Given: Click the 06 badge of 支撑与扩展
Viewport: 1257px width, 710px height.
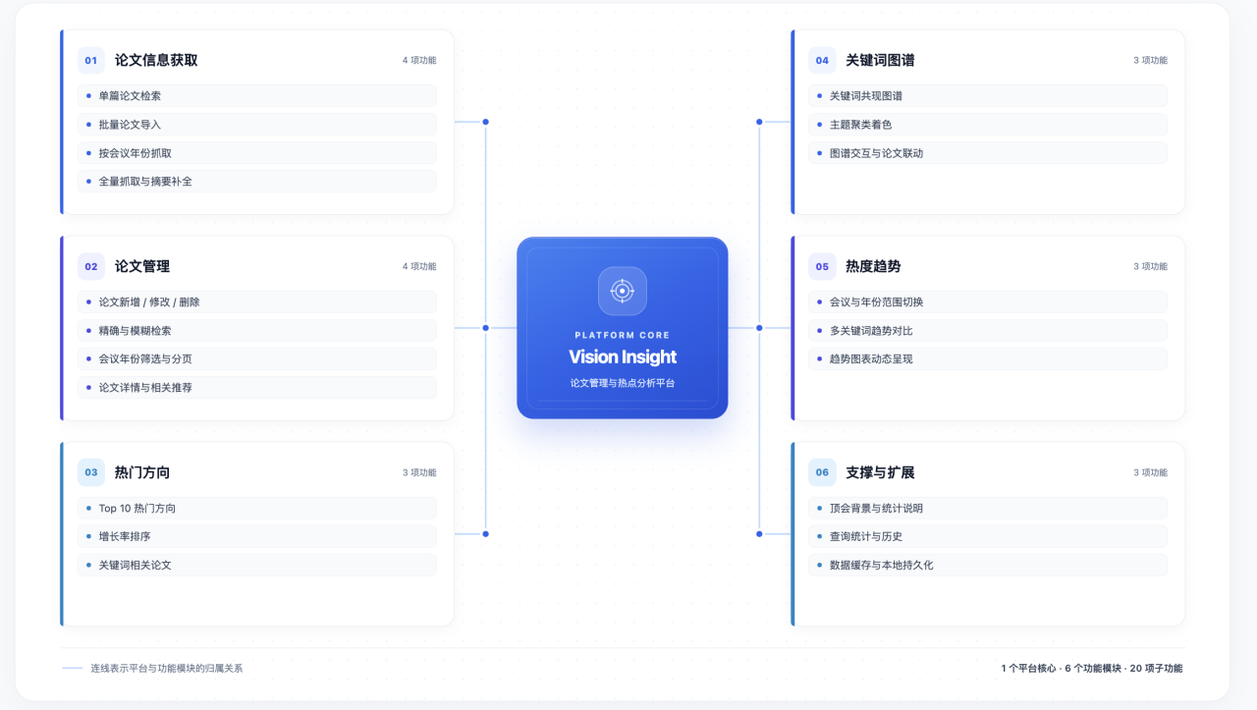Looking at the screenshot, I should [x=822, y=472].
